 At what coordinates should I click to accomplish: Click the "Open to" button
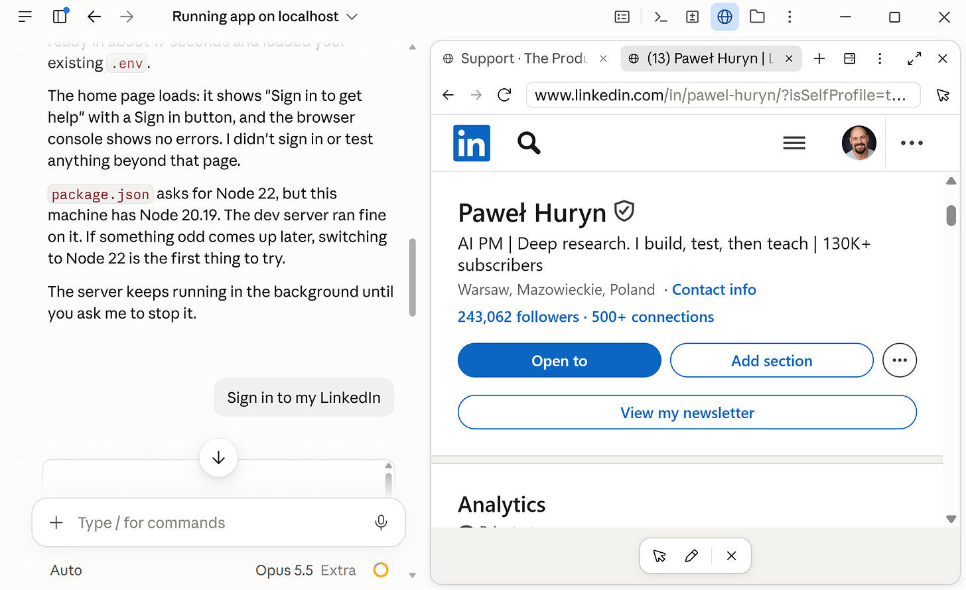(559, 360)
